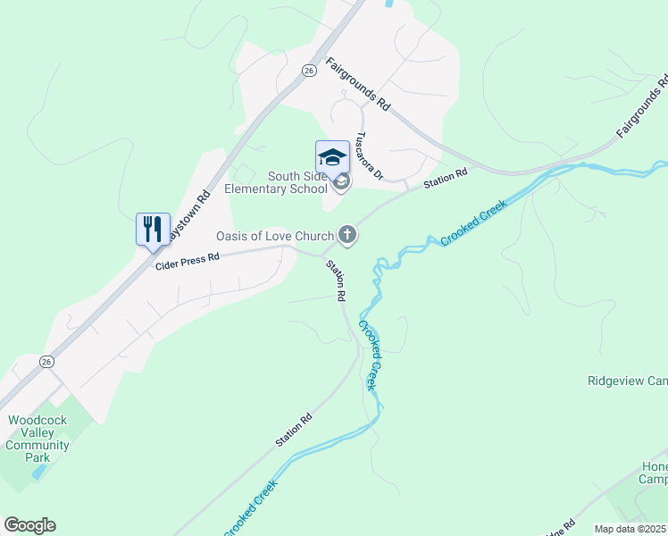Click the fork and knife restaurant marker
668x536 pixels.
[x=153, y=230]
